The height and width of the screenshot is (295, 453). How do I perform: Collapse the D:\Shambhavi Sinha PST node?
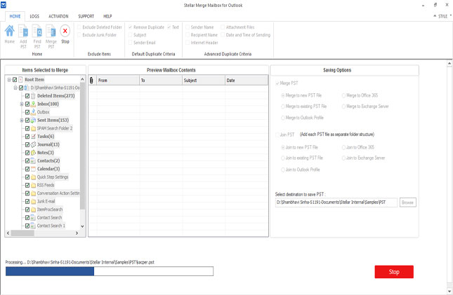15,88
